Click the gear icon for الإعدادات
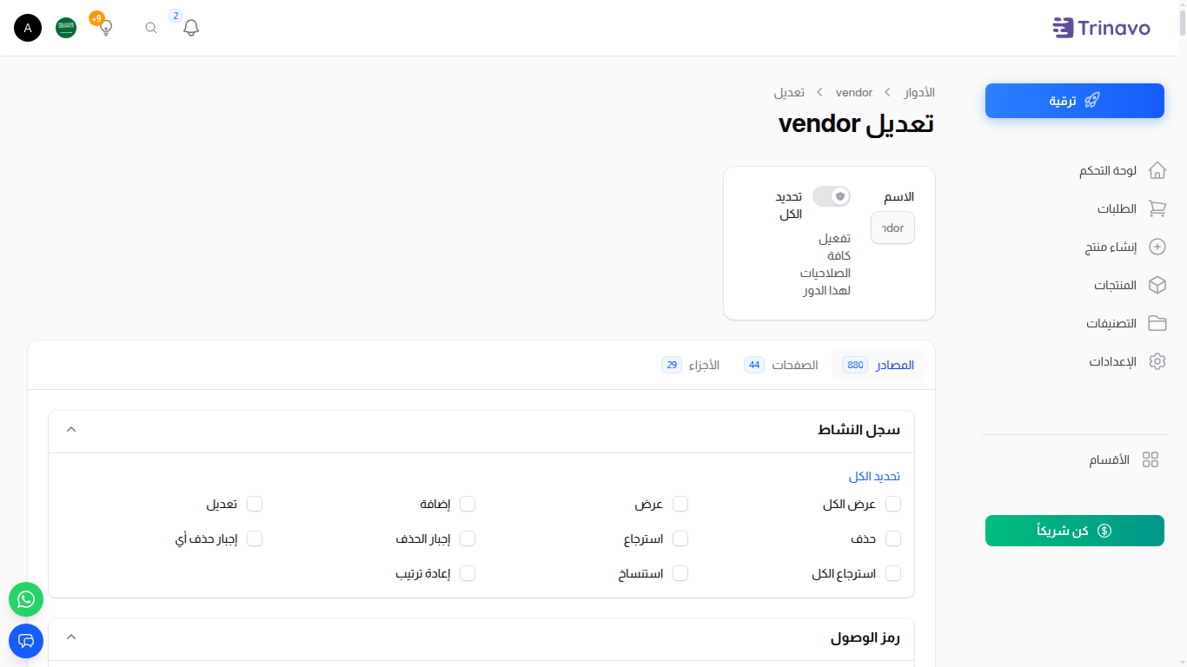The width and height of the screenshot is (1187, 667). click(1157, 361)
